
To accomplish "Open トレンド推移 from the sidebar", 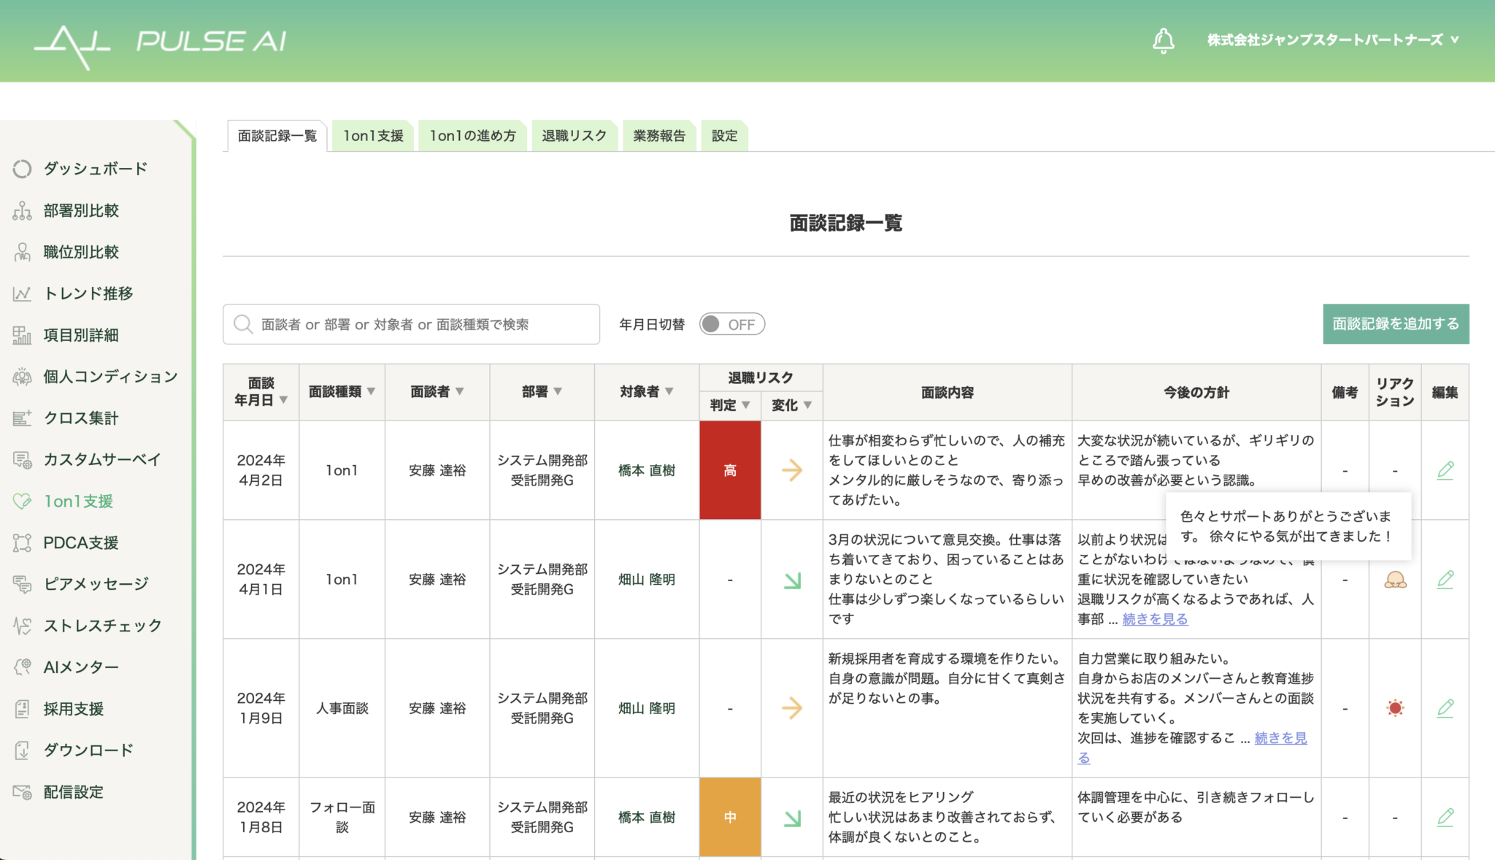I will coord(23,293).
